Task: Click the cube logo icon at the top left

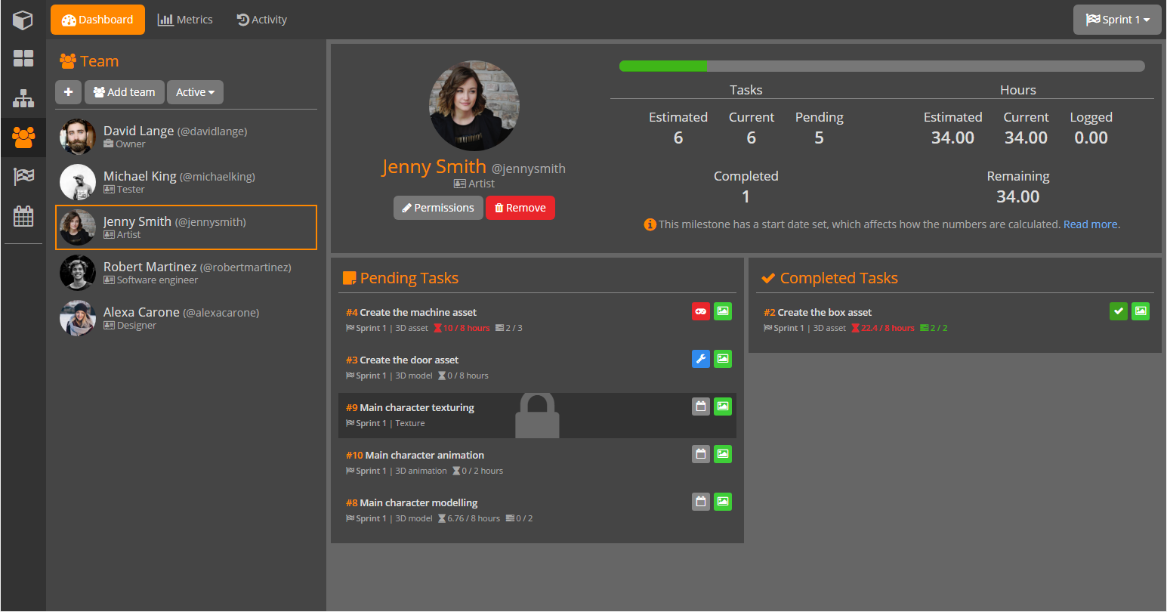Action: [23, 20]
